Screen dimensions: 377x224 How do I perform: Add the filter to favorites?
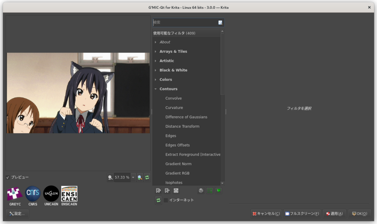[158, 191]
